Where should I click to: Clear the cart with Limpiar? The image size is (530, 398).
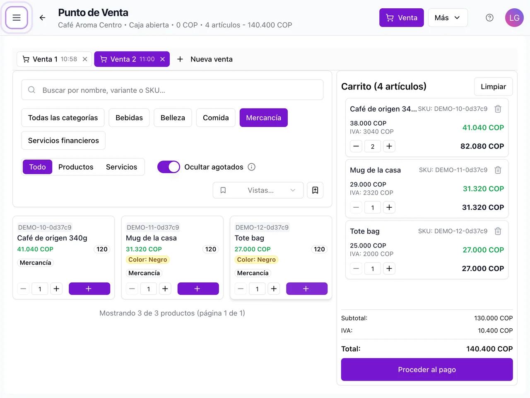tap(493, 87)
